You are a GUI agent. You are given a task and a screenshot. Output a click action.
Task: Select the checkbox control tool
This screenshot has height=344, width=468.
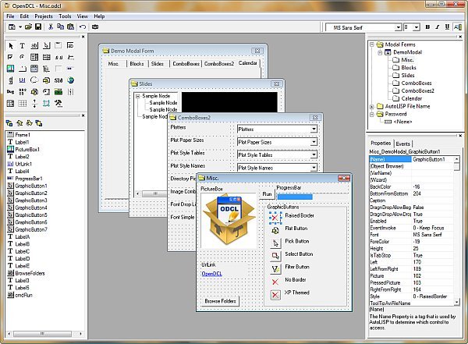[x=10, y=57]
